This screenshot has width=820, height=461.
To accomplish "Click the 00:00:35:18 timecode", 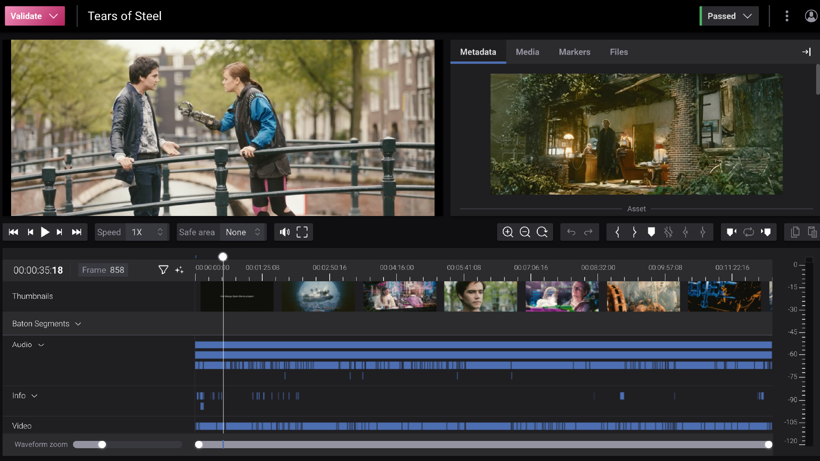I will [x=38, y=270].
